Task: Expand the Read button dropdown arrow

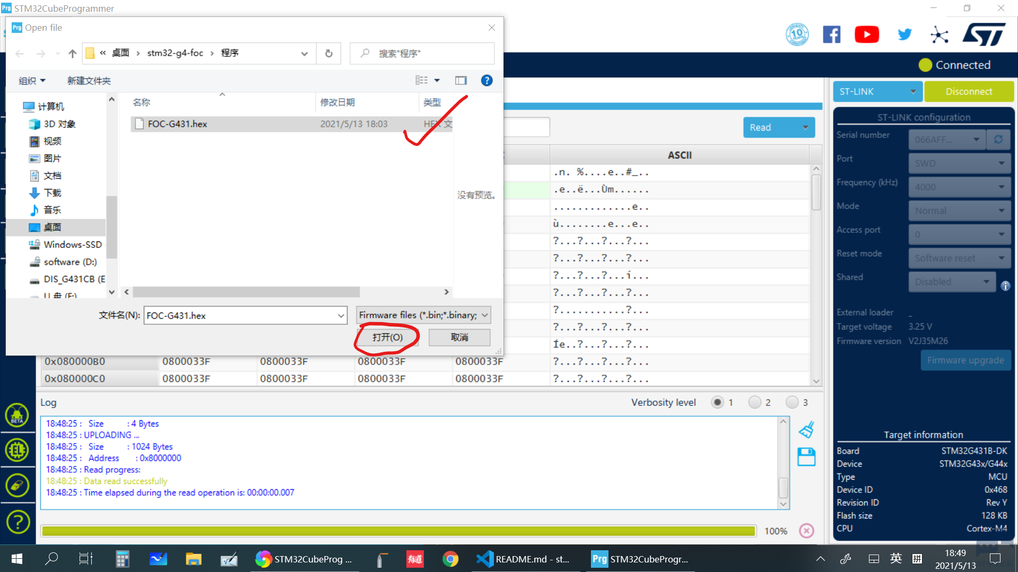Action: (805, 127)
